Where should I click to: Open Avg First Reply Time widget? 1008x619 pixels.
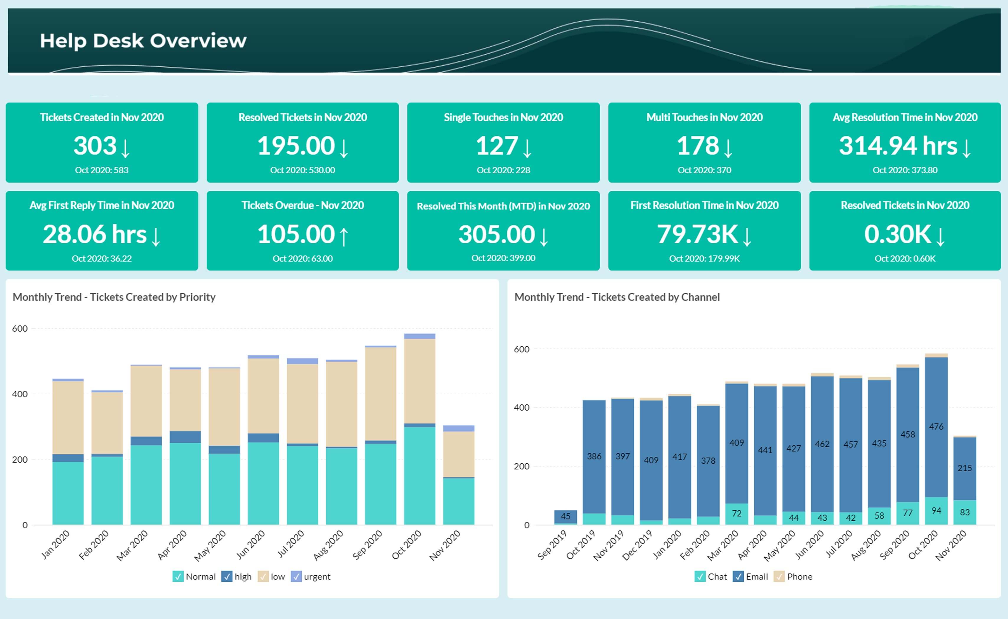(x=102, y=231)
